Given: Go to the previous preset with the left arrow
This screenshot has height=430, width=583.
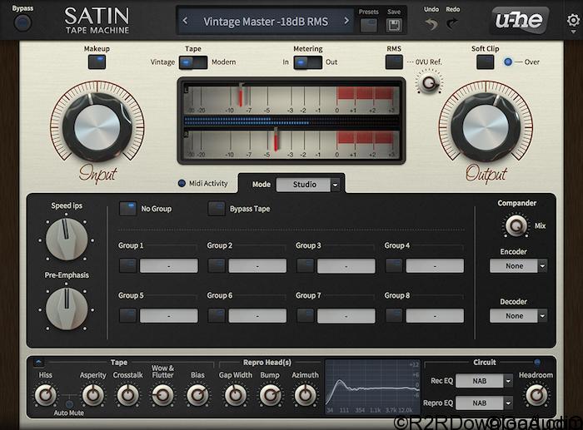Looking at the screenshot, I should (185, 21).
